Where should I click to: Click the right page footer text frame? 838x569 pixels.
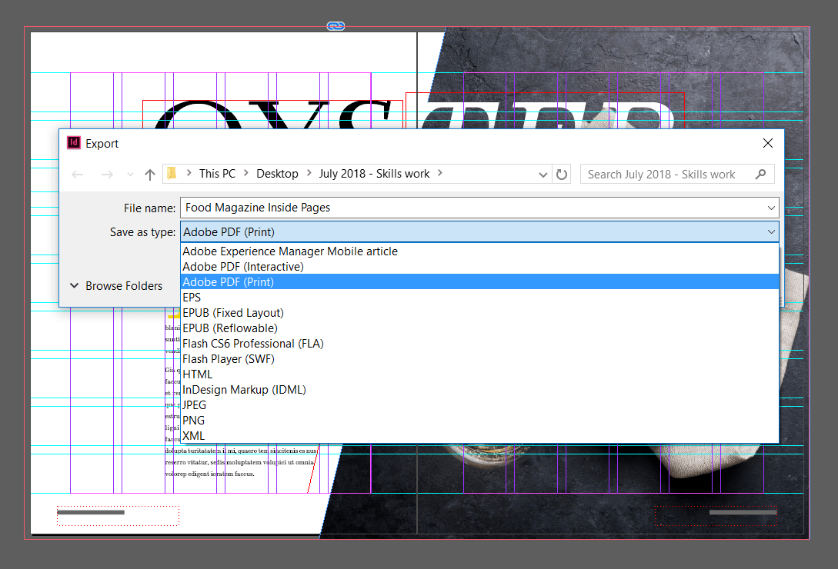click(716, 516)
